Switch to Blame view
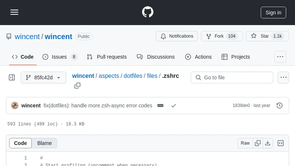The height and width of the screenshot is (166, 295). pos(45,143)
